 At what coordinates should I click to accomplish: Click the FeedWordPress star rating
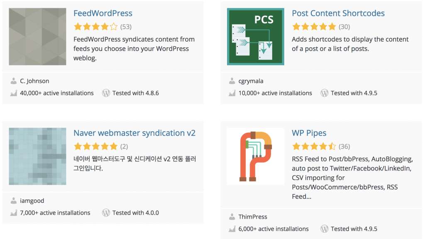[95, 27]
